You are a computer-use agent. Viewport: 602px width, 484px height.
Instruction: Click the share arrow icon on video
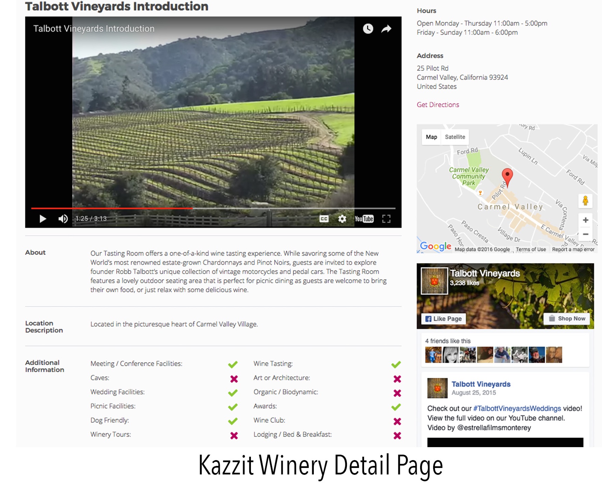386,29
